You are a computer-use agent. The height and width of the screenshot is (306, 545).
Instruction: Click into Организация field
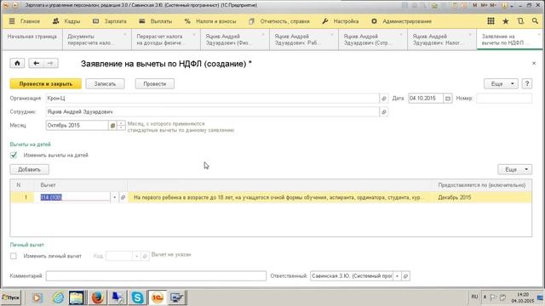212,99
